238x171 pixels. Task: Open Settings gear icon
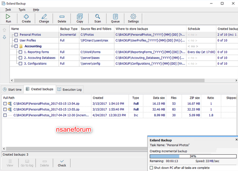pyautogui.click(x=133, y=16)
